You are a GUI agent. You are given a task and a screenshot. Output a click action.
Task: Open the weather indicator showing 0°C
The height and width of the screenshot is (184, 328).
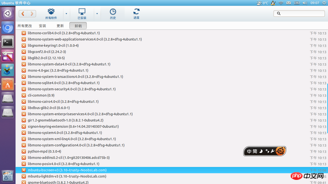coord(262,3)
